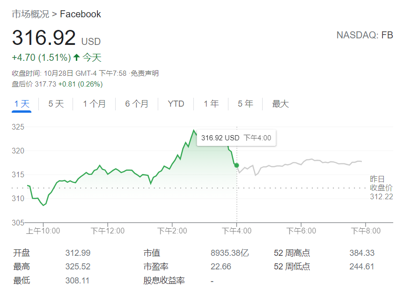Display the 5 年 chart range
This screenshot has height=297, width=411.
[x=245, y=104]
